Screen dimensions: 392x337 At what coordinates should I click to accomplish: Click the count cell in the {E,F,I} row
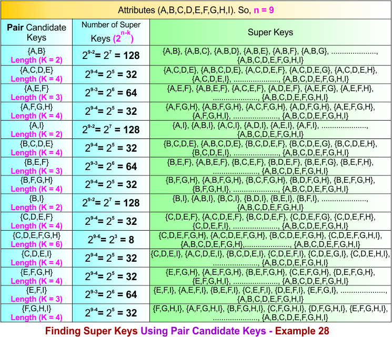[111, 295]
